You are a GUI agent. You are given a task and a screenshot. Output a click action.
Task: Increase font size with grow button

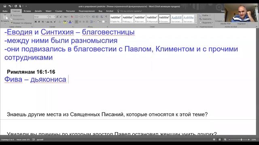click(x=57, y=17)
